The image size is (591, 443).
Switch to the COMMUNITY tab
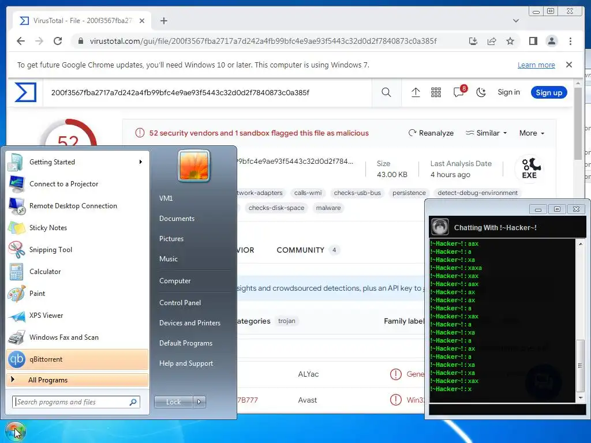coord(308,250)
